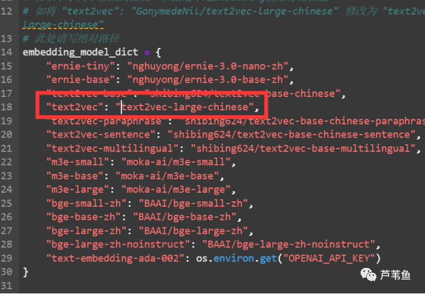The image size is (425, 294).
Task: Click the "text2vec-multilingual" dictionary key
Action: [112, 148]
